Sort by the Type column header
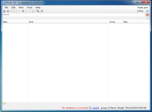 click(129, 22)
